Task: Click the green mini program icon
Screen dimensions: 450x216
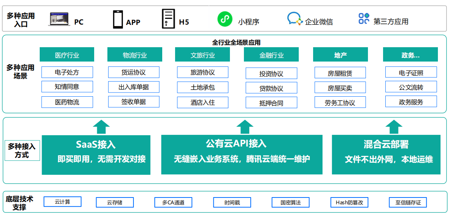Action: pos(225,19)
